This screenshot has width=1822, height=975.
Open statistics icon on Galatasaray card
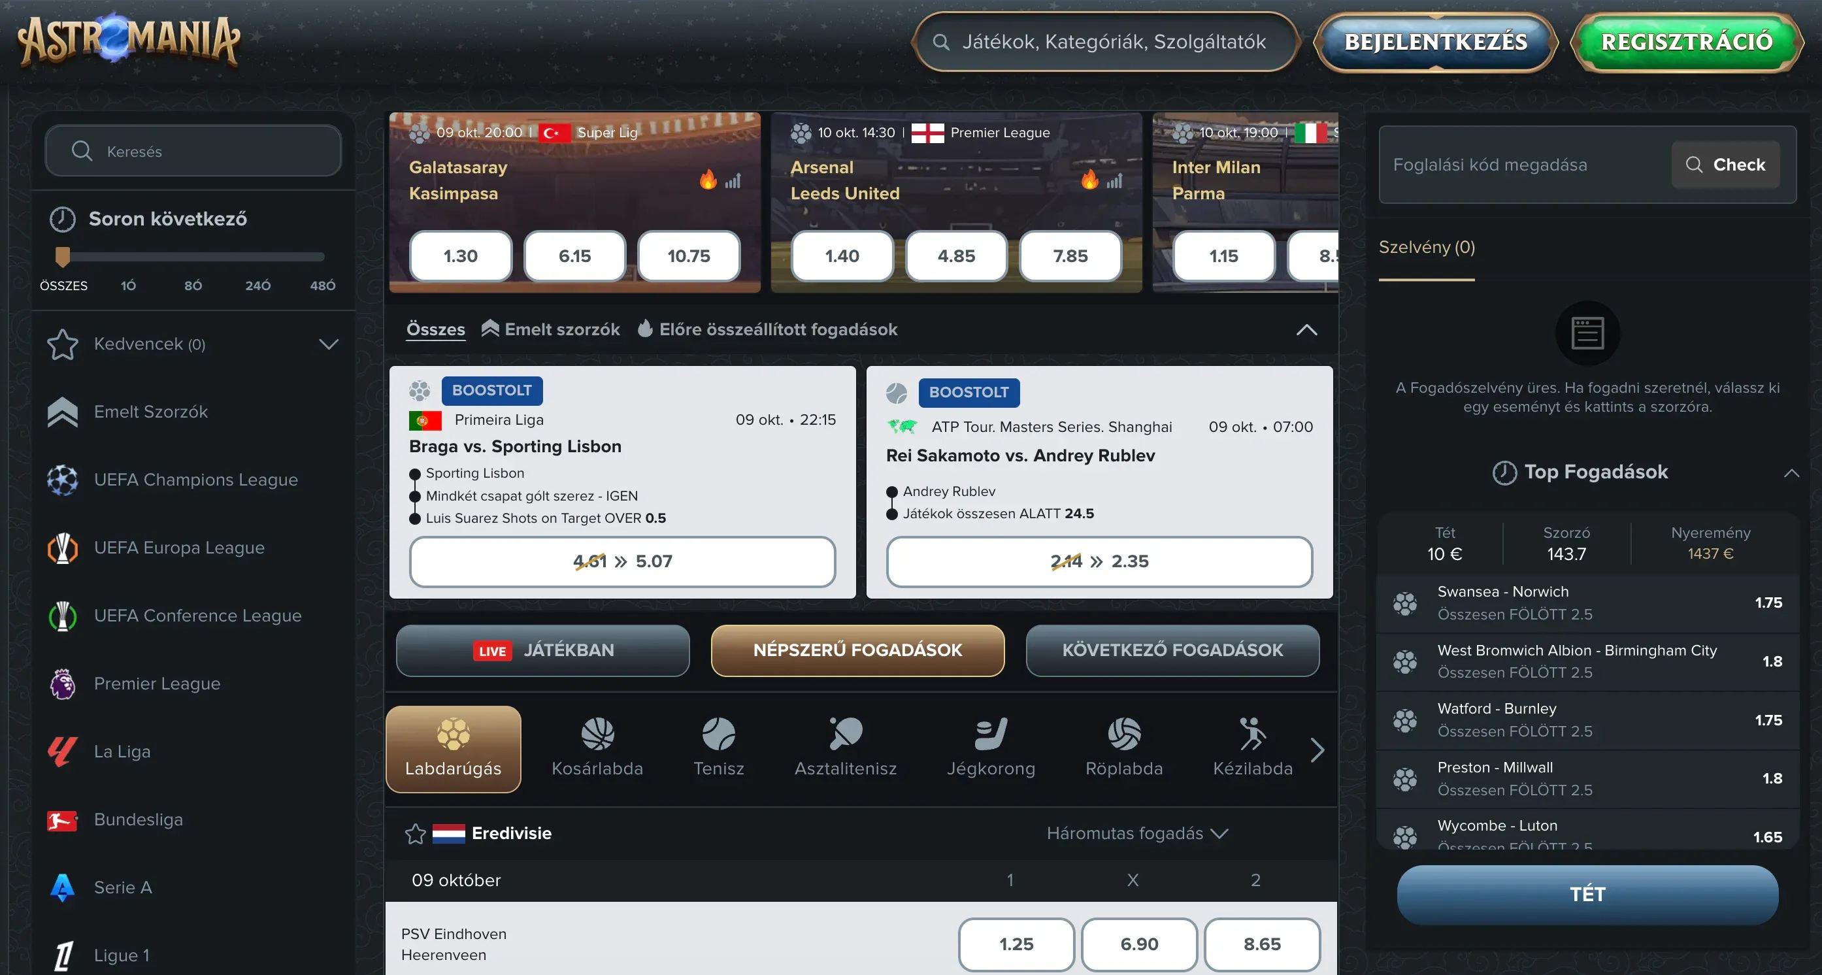pos(733,180)
